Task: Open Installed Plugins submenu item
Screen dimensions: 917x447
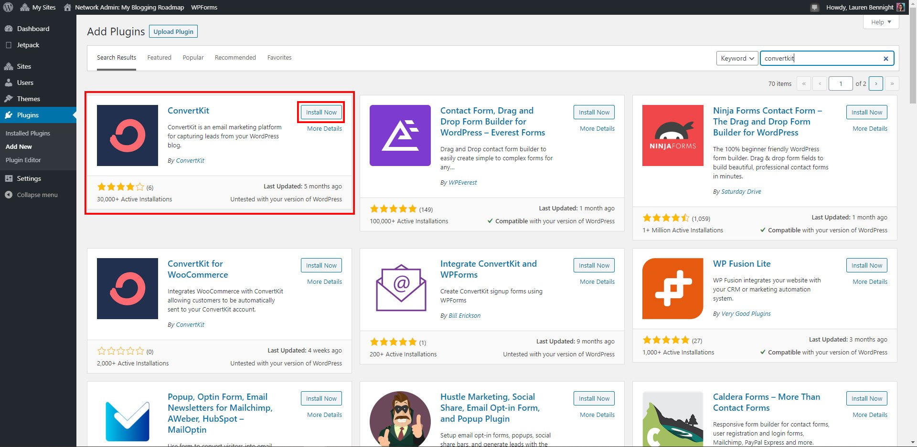Action: pos(28,133)
